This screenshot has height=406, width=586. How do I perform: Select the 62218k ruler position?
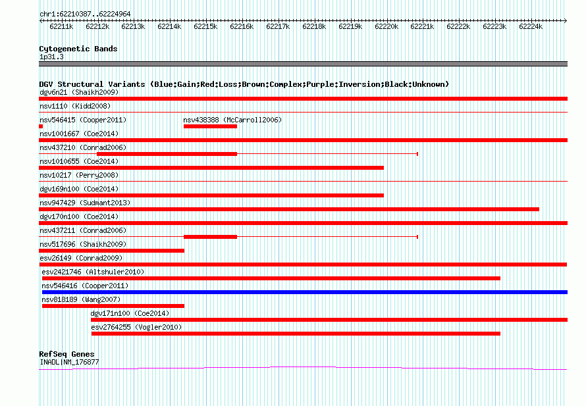click(314, 26)
